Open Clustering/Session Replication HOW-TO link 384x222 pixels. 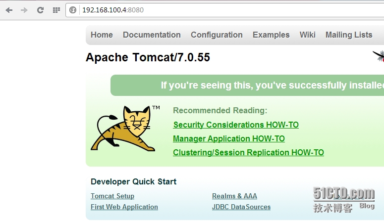click(x=248, y=153)
